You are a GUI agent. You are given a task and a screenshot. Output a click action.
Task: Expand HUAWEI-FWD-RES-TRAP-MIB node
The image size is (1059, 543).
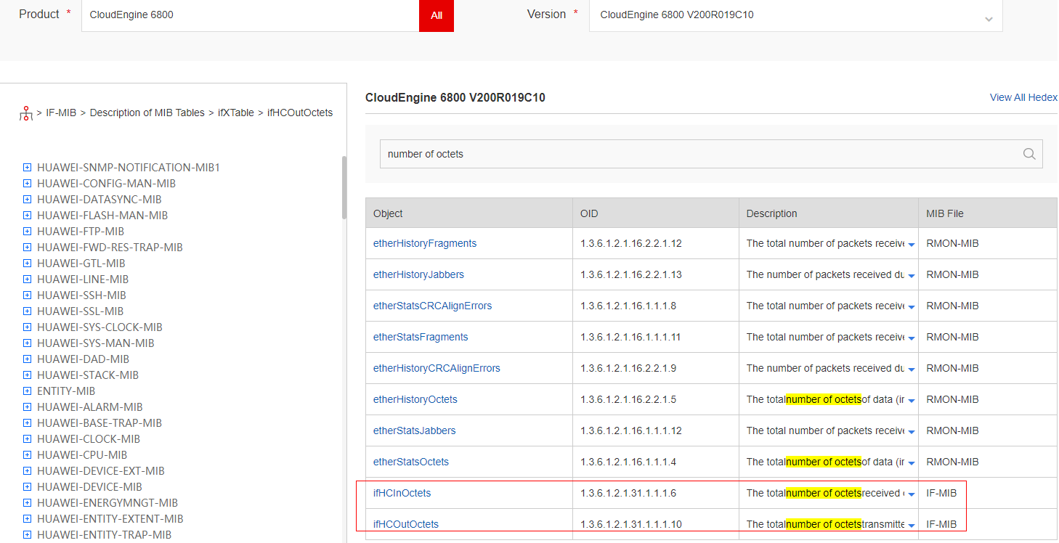pos(27,248)
